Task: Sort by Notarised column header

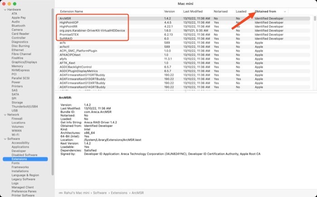Action: 221,11
